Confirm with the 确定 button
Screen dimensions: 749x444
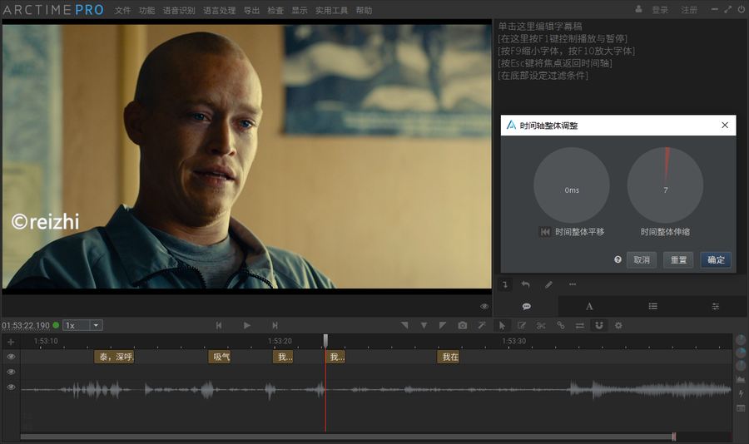[x=716, y=259]
